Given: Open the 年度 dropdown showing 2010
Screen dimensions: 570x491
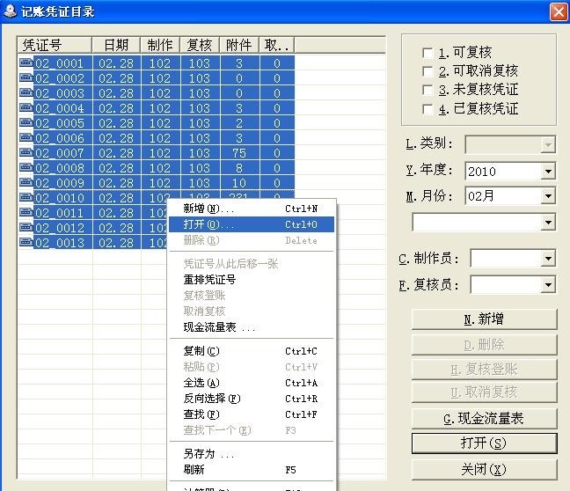Looking at the screenshot, I should 548,172.
